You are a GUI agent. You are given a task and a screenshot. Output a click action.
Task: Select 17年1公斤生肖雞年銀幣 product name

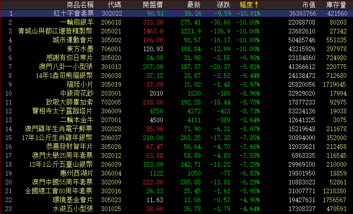tap(57, 137)
